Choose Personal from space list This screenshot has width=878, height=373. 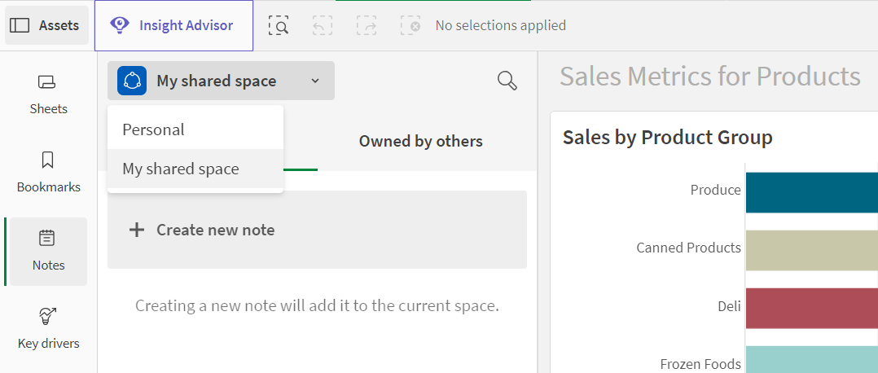pyautogui.click(x=154, y=129)
